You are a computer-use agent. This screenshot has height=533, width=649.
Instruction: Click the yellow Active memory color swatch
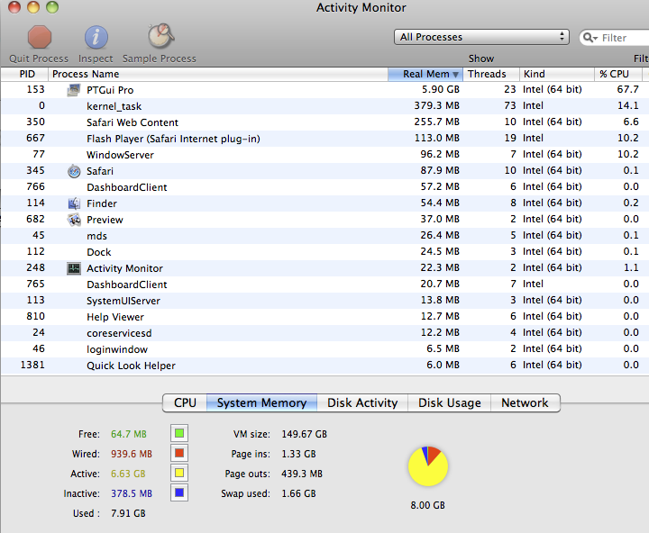coord(179,473)
